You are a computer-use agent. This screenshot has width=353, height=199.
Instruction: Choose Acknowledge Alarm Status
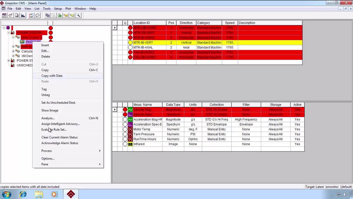[60, 143]
